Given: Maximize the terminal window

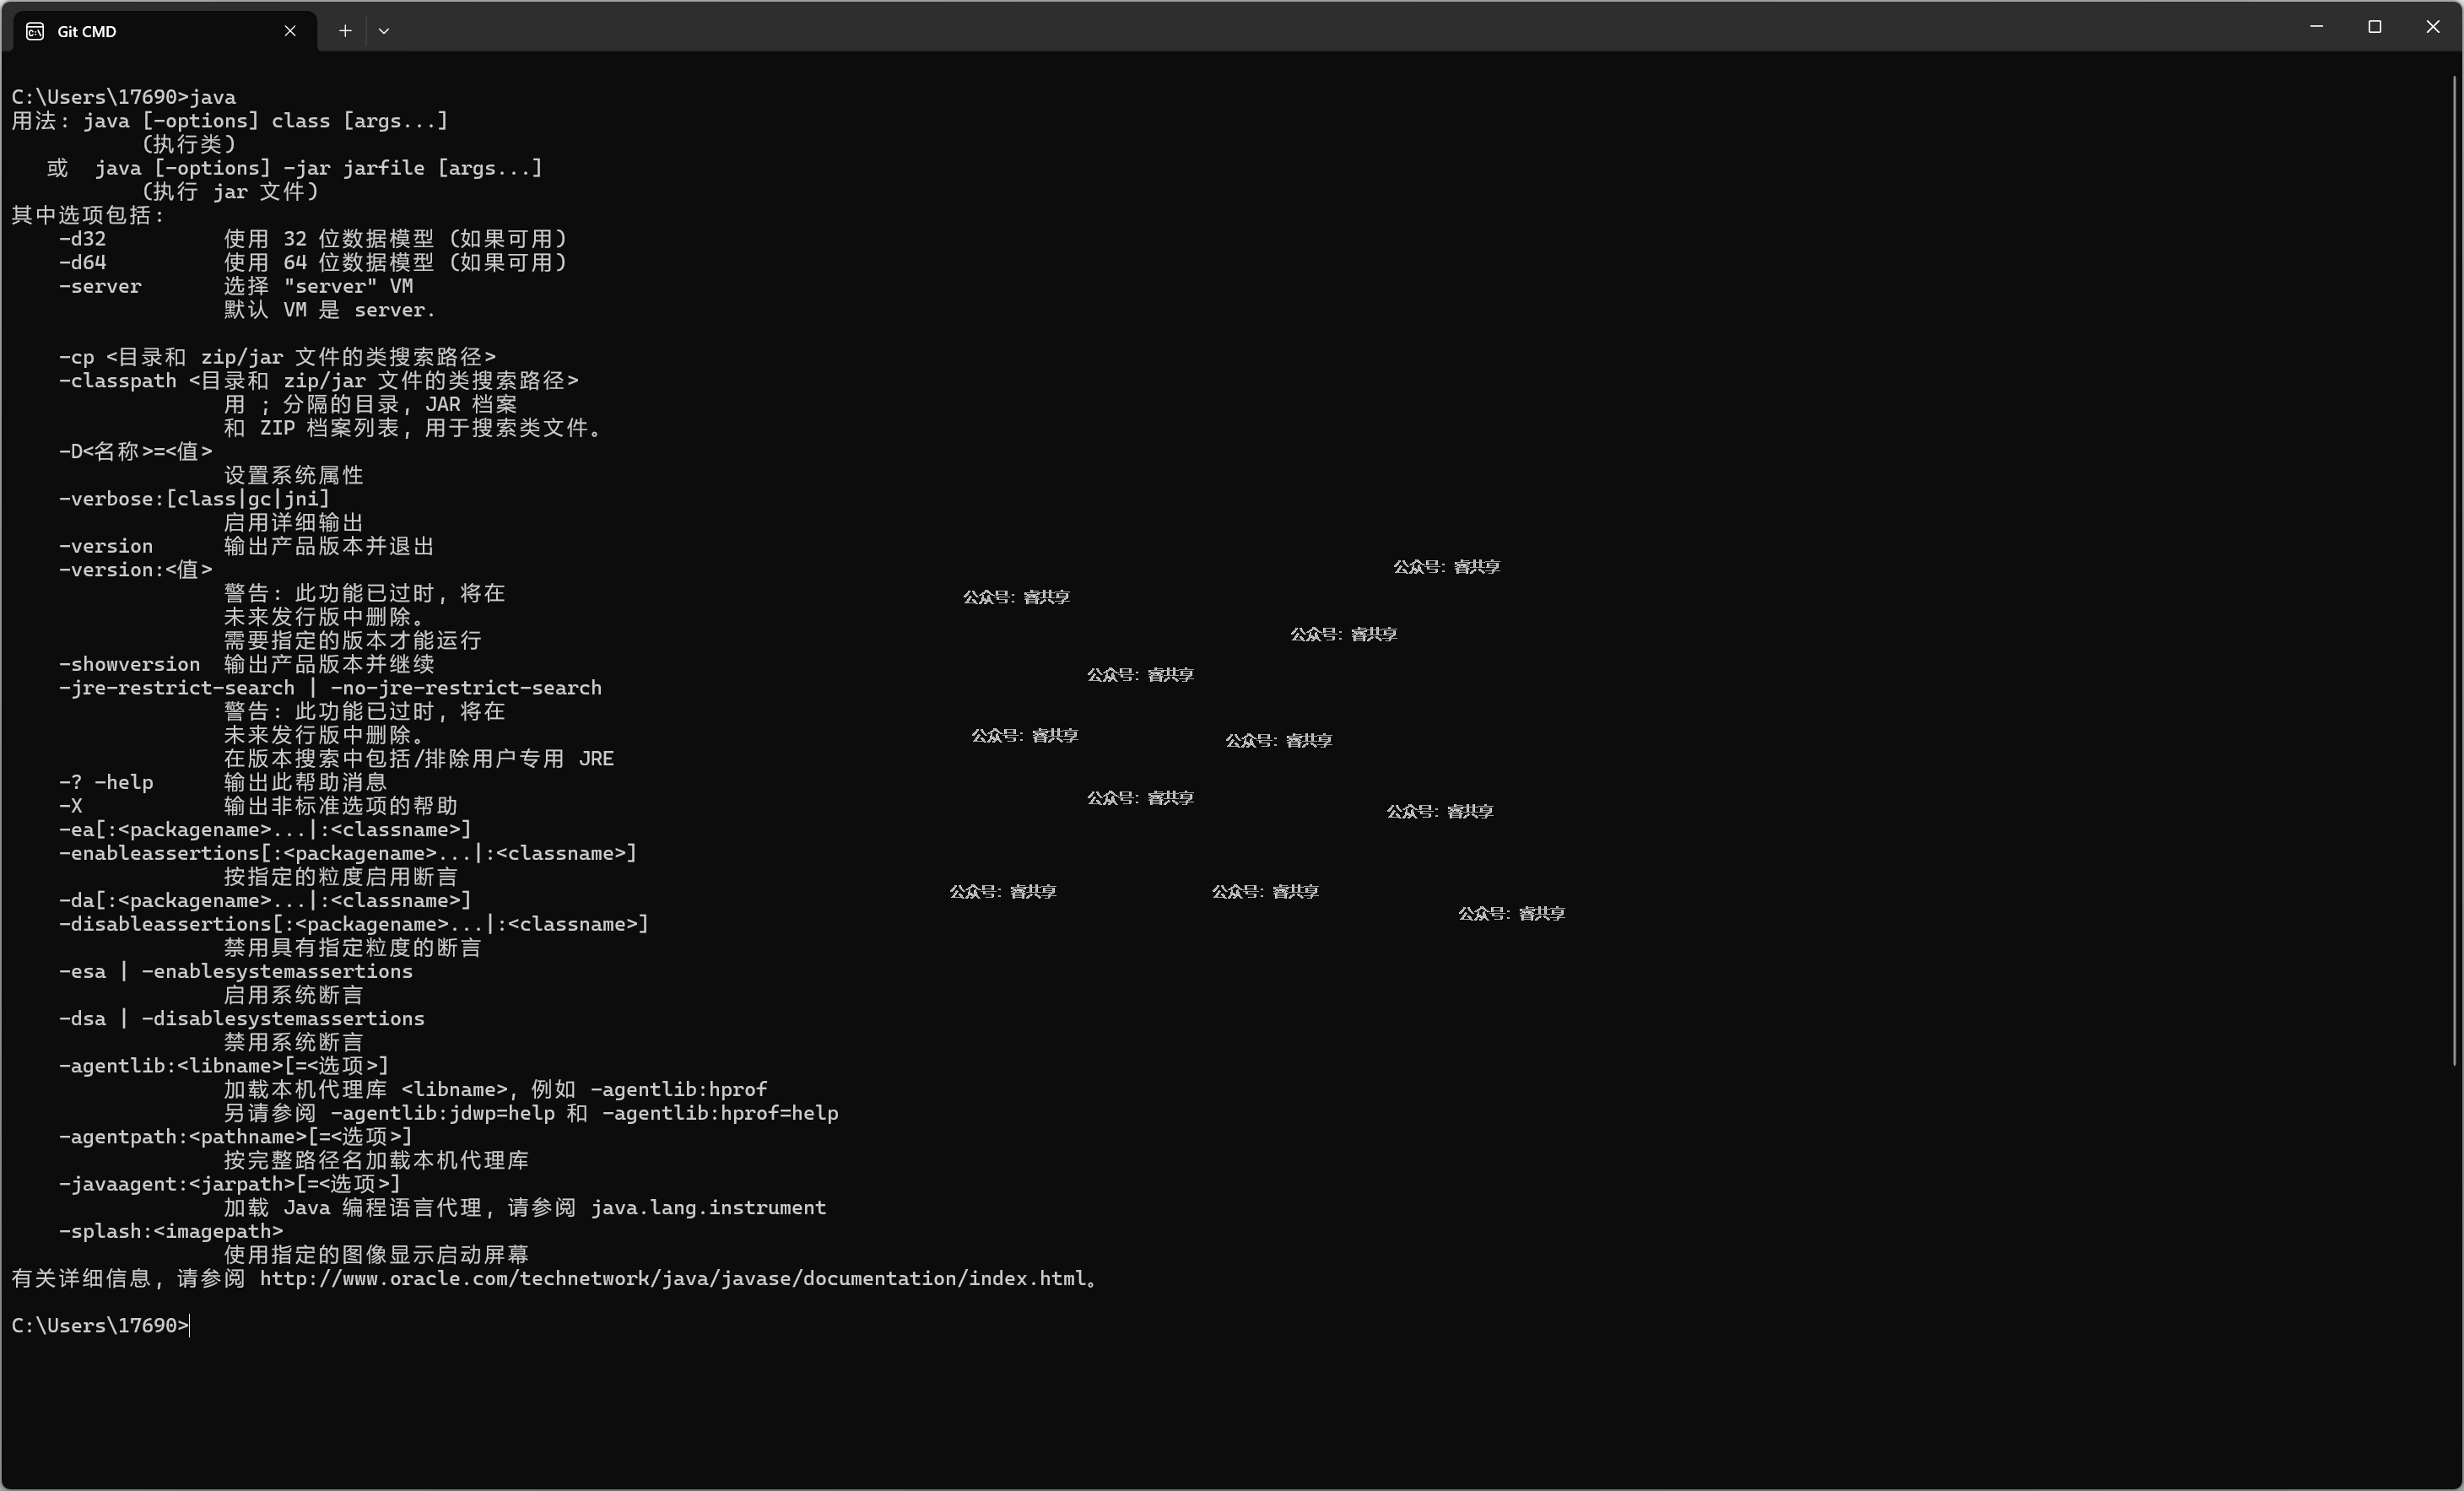Looking at the screenshot, I should click(2375, 27).
